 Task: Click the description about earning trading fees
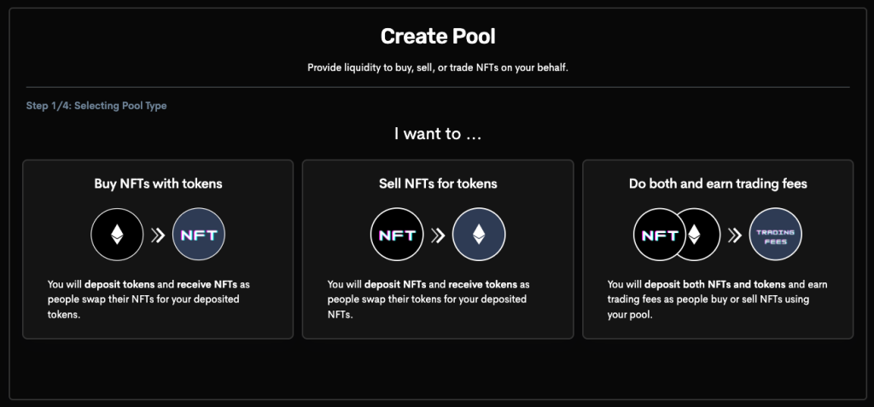(717, 299)
